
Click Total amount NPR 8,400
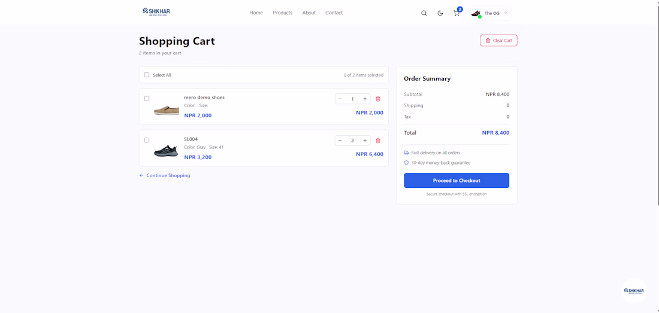(495, 133)
